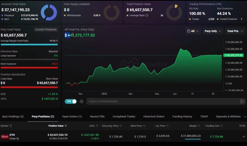Open the Completed Trades tab
Image resolution: width=247 pixels, height=146 pixels.
(x=124, y=116)
